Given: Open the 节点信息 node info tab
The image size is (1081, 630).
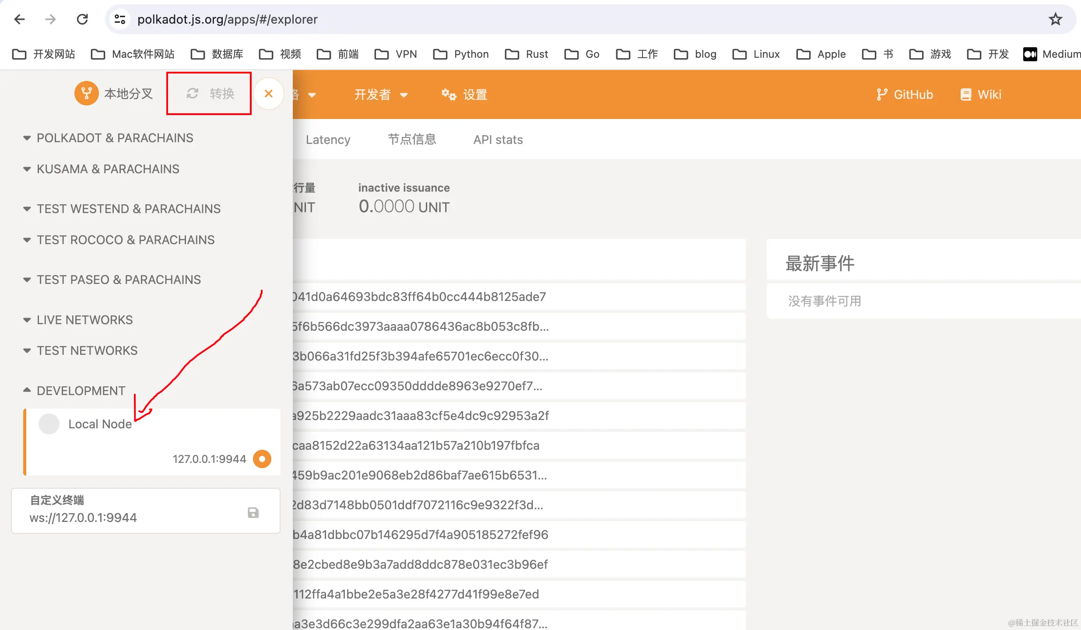Looking at the screenshot, I should click(412, 140).
